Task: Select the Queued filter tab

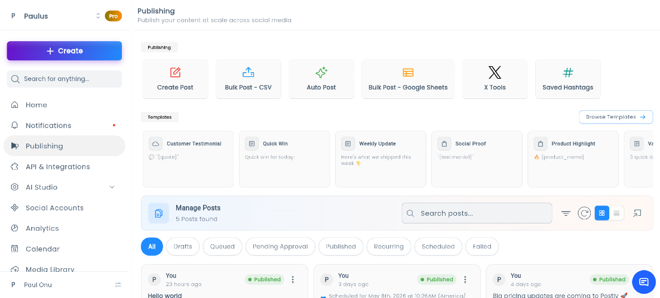Action: tap(222, 246)
